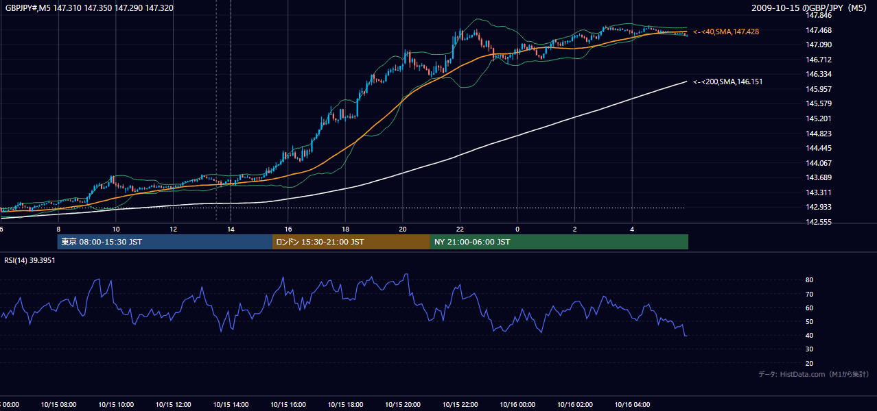Click the 145.957 price axis value
Viewport: 877px width, 411px height.
click(x=818, y=89)
